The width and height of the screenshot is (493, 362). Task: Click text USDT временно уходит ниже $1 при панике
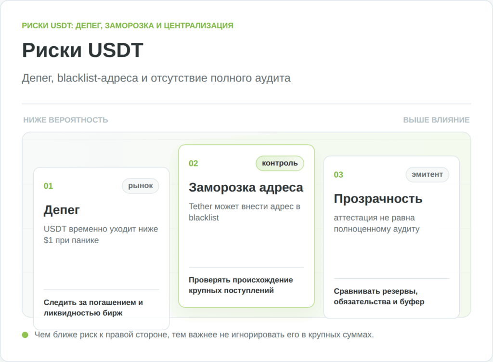tap(101, 234)
